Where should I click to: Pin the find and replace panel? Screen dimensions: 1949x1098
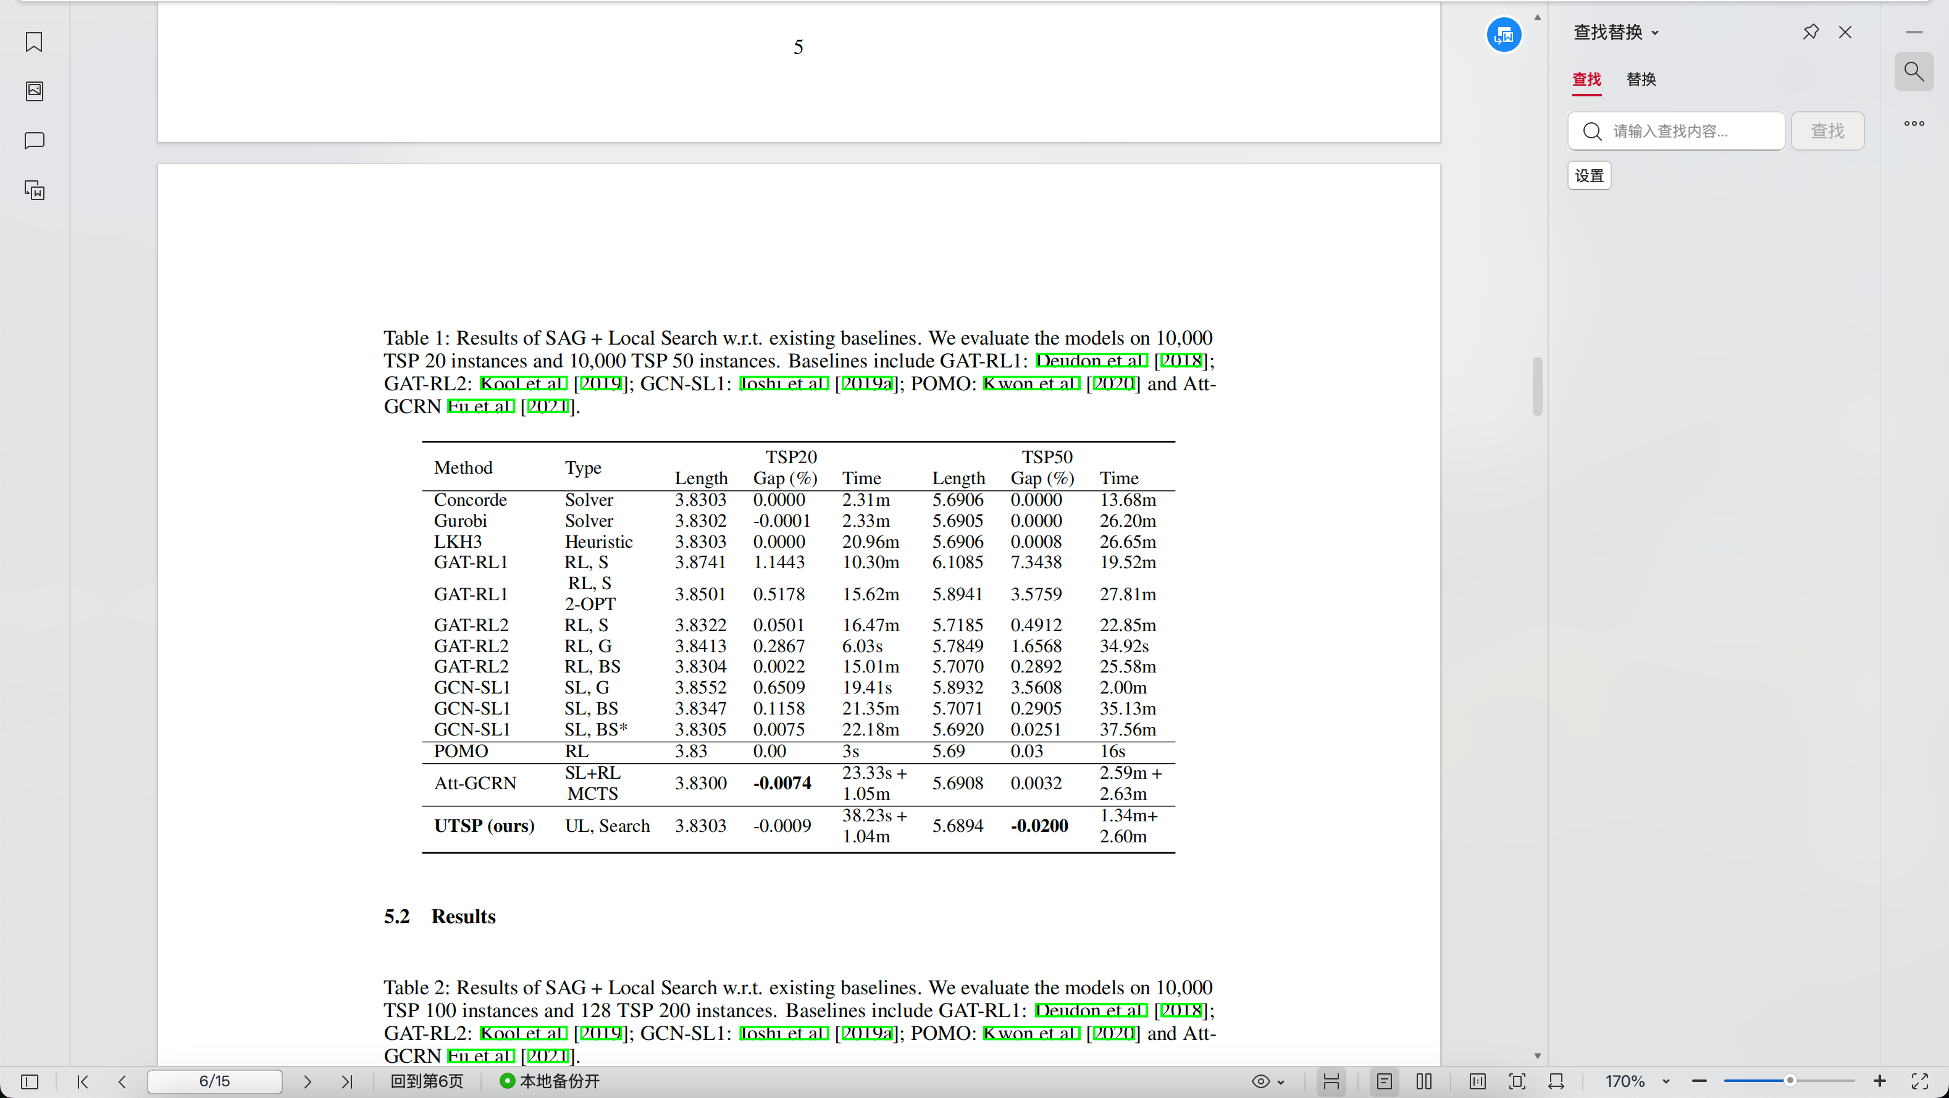(1810, 31)
